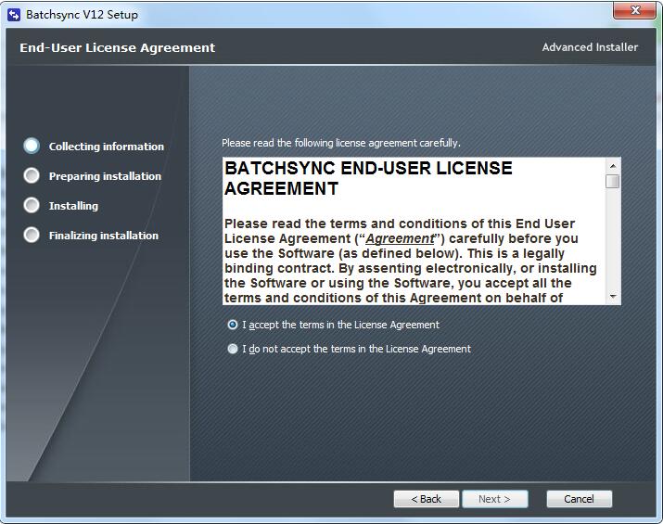Screen dimensions: 663x524
Task: Click the 'Preparing installation' step indicator
Action: pyautogui.click(x=32, y=175)
